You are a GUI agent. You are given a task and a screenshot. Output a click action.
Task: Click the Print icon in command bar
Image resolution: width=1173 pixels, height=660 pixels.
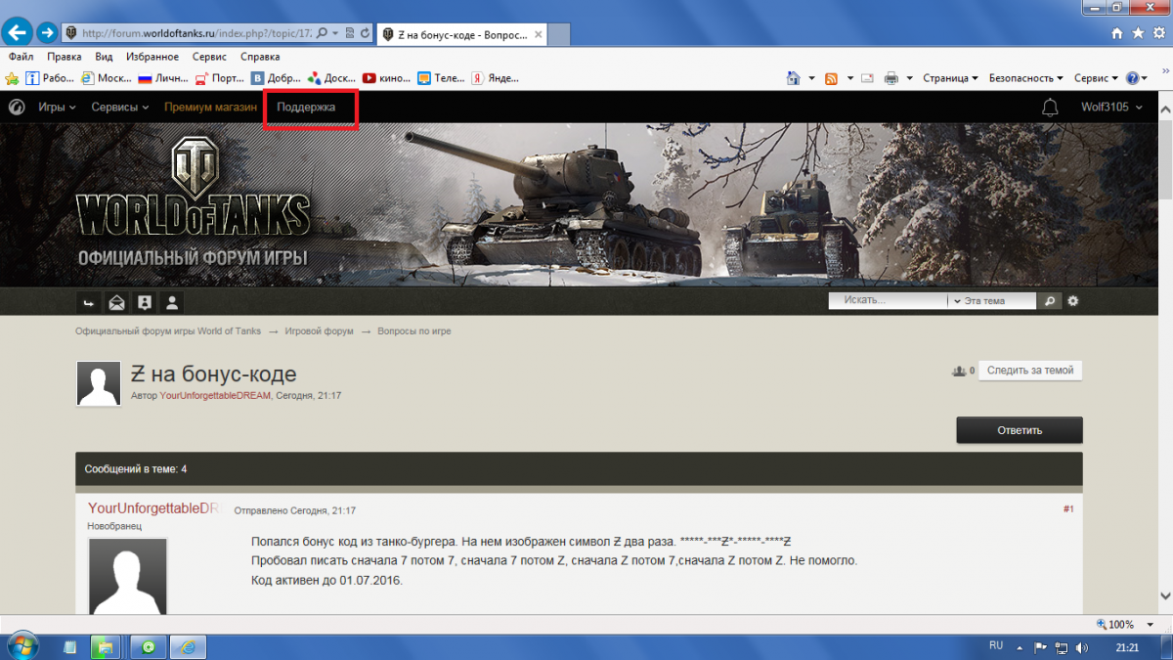891,78
